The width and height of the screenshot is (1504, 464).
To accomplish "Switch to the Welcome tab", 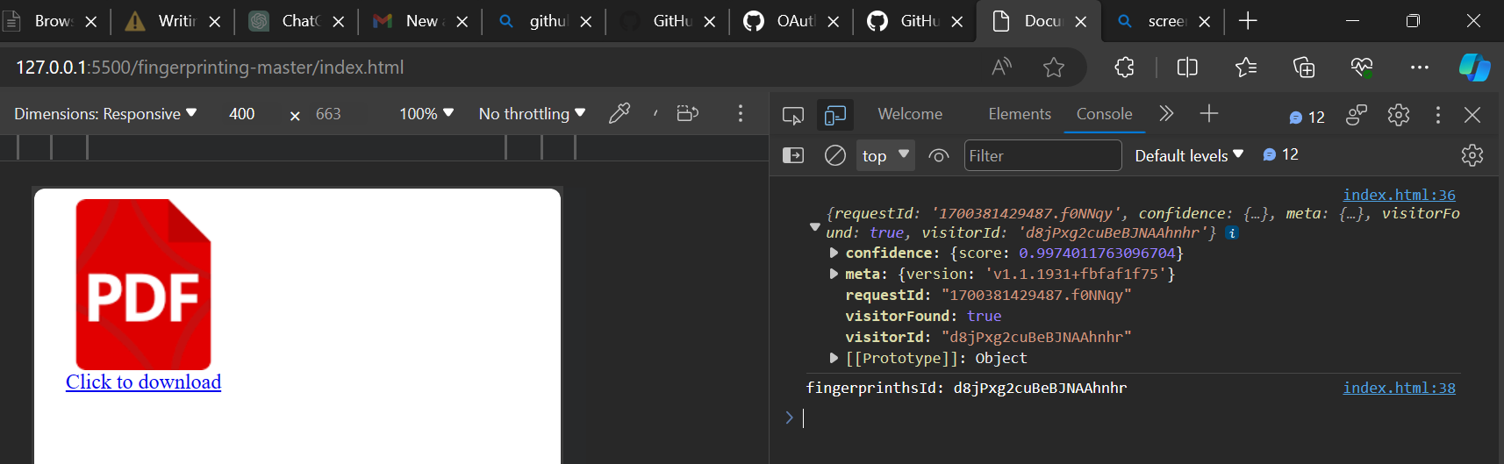I will tap(910, 114).
